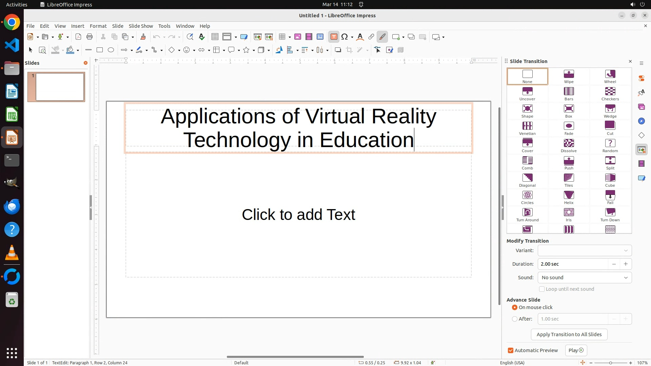
Task: Select the Cube transition icon
Action: click(610, 178)
